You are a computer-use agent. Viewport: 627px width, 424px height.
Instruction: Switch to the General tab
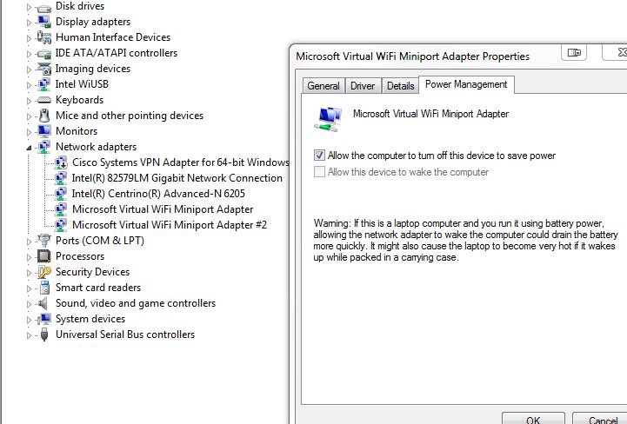tap(323, 86)
